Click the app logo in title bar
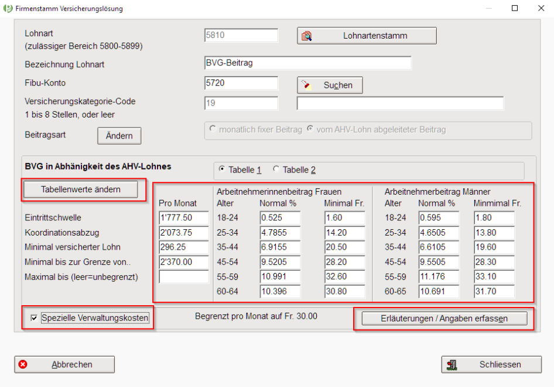 8,9
